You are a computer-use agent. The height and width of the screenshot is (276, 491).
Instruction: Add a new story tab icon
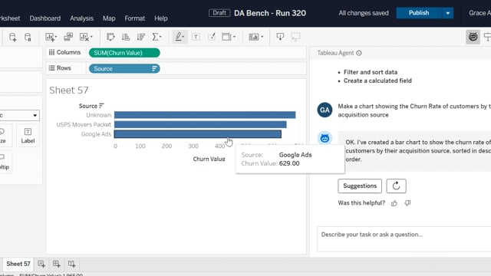point(71,264)
